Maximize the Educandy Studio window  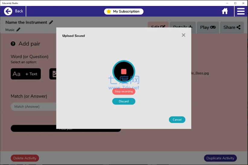pyautogui.click(x=235, y=3)
